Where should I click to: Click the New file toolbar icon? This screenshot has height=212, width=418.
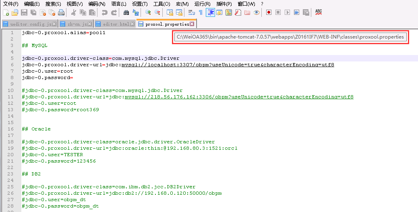point(5,12)
